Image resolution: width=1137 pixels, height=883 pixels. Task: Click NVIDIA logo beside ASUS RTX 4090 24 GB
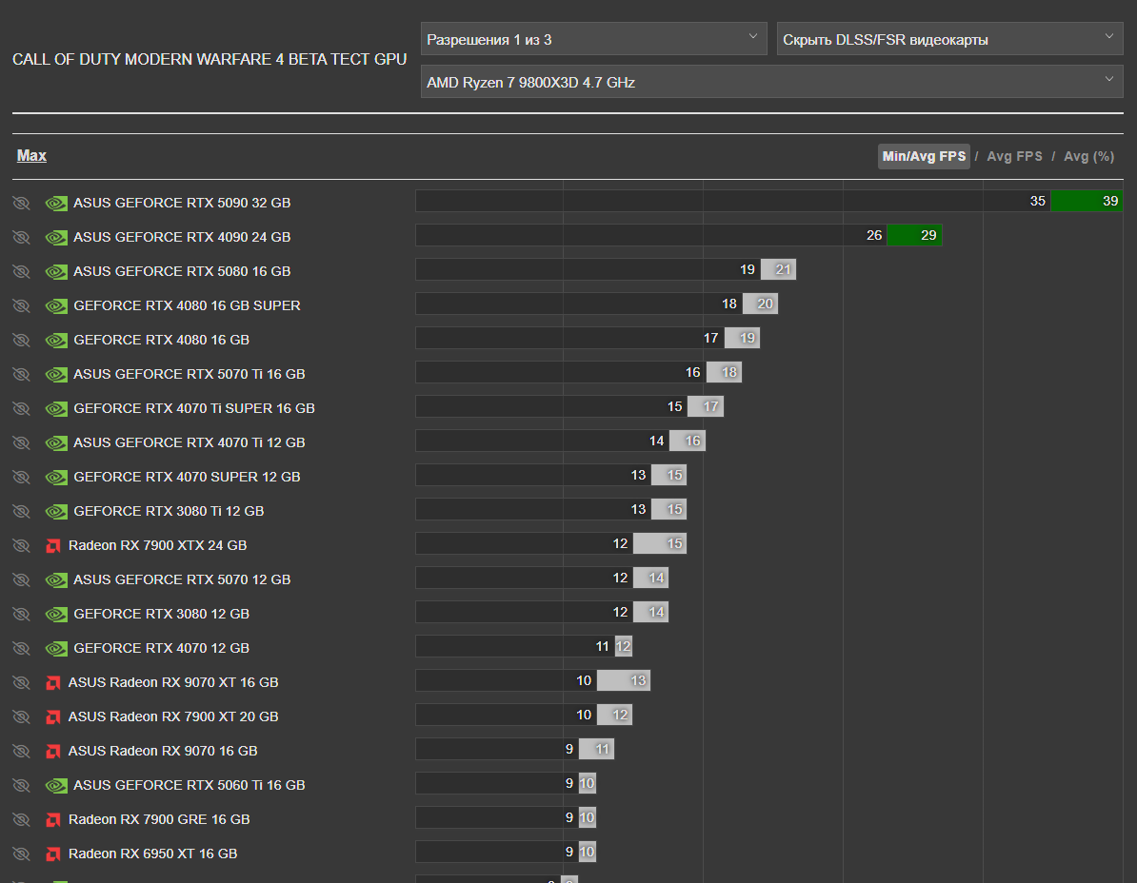coord(56,238)
